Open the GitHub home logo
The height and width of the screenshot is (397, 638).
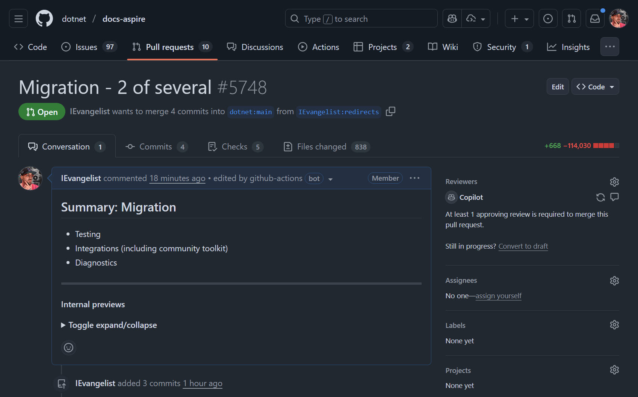(x=44, y=18)
